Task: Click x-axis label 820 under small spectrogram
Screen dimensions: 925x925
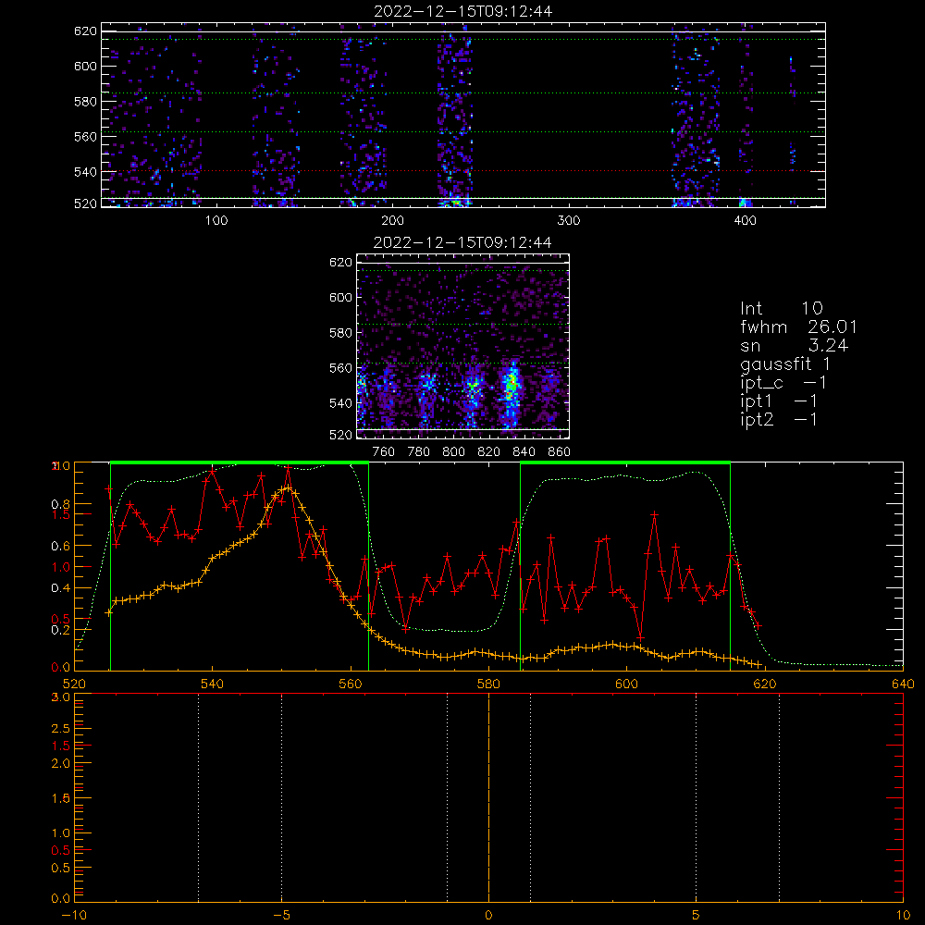Action: point(489,452)
